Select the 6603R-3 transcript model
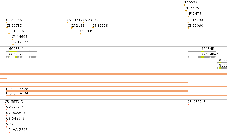 [21, 57]
